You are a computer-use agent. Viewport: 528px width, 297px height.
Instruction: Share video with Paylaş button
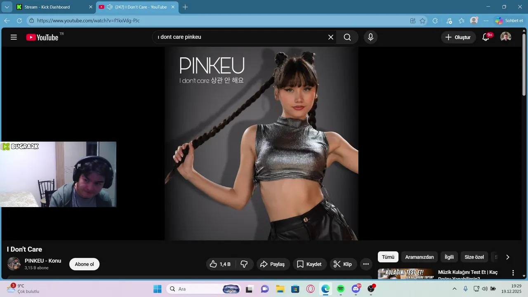[x=273, y=264]
